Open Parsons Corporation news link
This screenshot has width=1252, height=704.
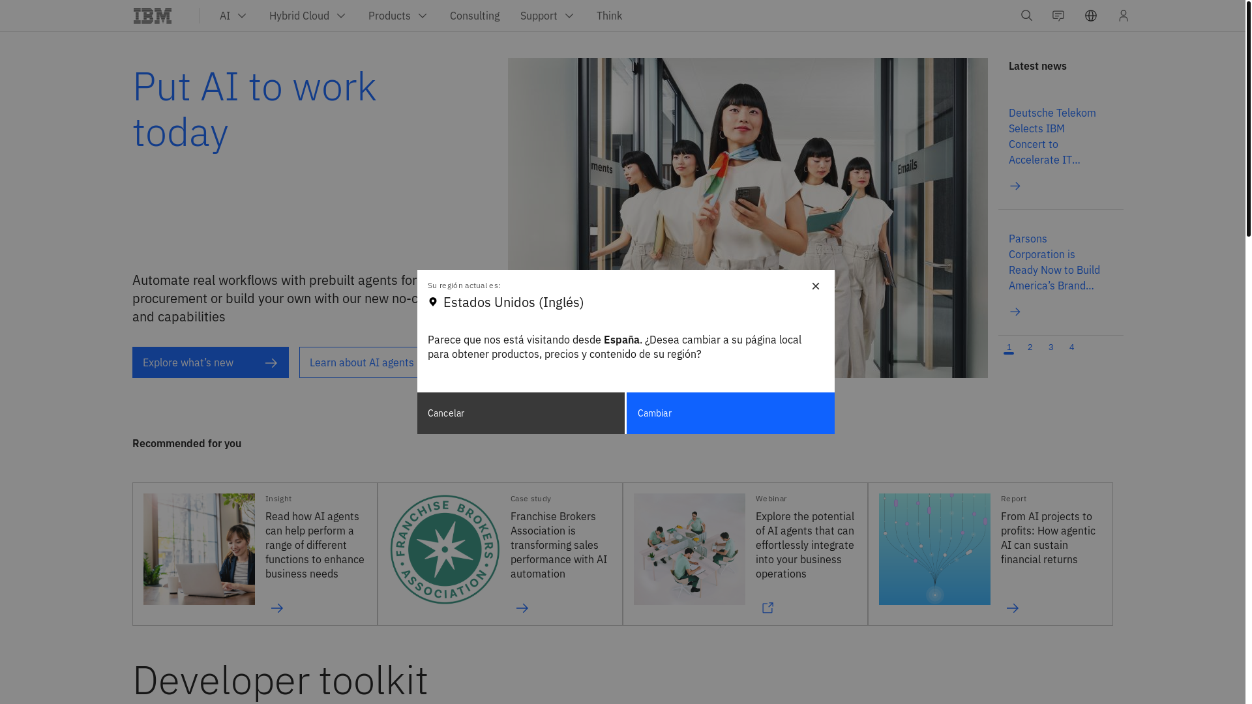point(1054,262)
